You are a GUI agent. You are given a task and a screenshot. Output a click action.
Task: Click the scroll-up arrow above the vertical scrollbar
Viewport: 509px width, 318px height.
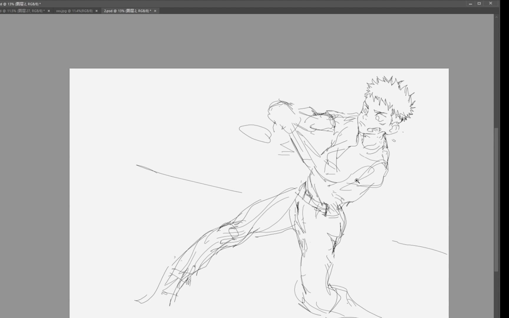point(496,17)
